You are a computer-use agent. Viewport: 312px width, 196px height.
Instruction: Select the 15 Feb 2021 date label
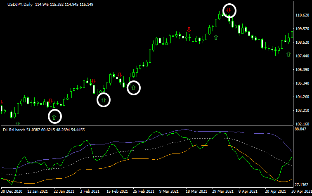[117, 191]
